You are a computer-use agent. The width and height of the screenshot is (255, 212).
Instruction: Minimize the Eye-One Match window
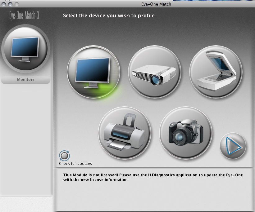(10, 4)
